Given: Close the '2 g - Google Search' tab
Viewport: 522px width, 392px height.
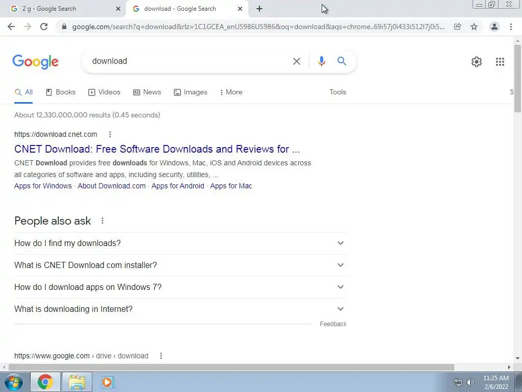Looking at the screenshot, I should (118, 9).
